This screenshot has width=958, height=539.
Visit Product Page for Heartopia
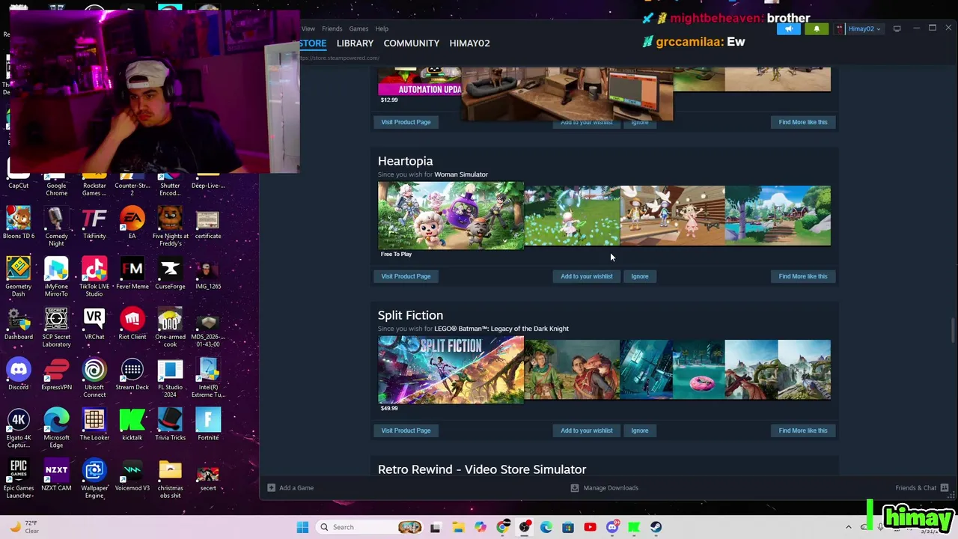(406, 276)
